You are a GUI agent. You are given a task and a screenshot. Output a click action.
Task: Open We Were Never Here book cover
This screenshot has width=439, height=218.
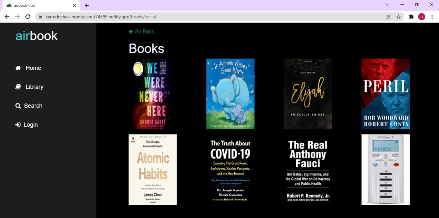point(153,94)
